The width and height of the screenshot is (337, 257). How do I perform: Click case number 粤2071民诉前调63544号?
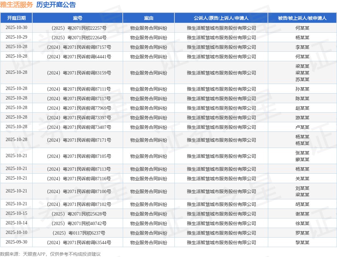pyautogui.click(x=87, y=243)
